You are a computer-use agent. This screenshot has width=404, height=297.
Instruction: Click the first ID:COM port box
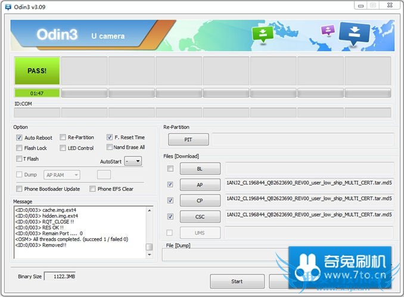click(37, 112)
